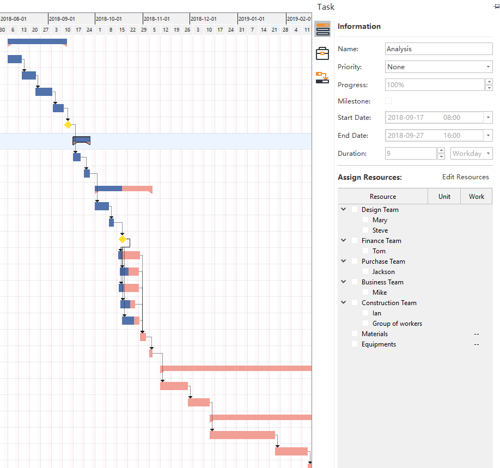Check the Jackson resource checkbox

[x=365, y=272]
